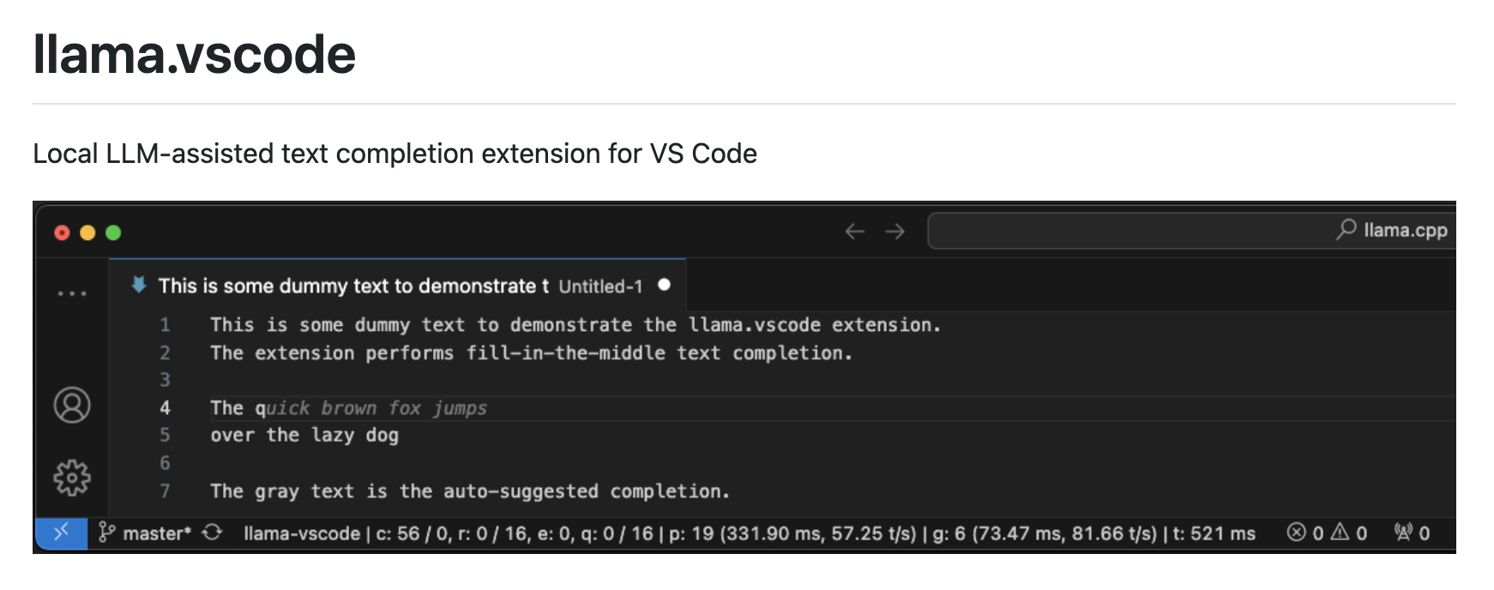The height and width of the screenshot is (590, 1494).
Task: Click line number 1 in the gutter
Action: click(x=165, y=325)
